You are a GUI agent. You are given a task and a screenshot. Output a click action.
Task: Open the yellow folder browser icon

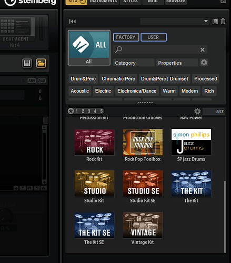(x=41, y=63)
